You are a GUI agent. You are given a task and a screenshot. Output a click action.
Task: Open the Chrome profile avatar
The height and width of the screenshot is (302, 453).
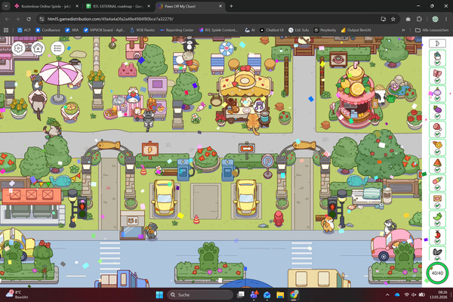(435, 19)
